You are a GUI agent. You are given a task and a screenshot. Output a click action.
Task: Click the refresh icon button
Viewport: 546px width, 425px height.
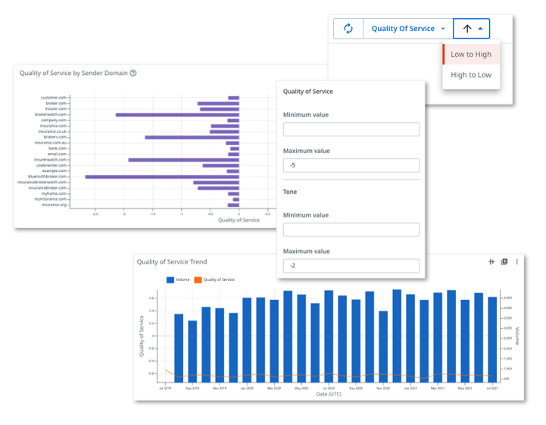click(348, 29)
